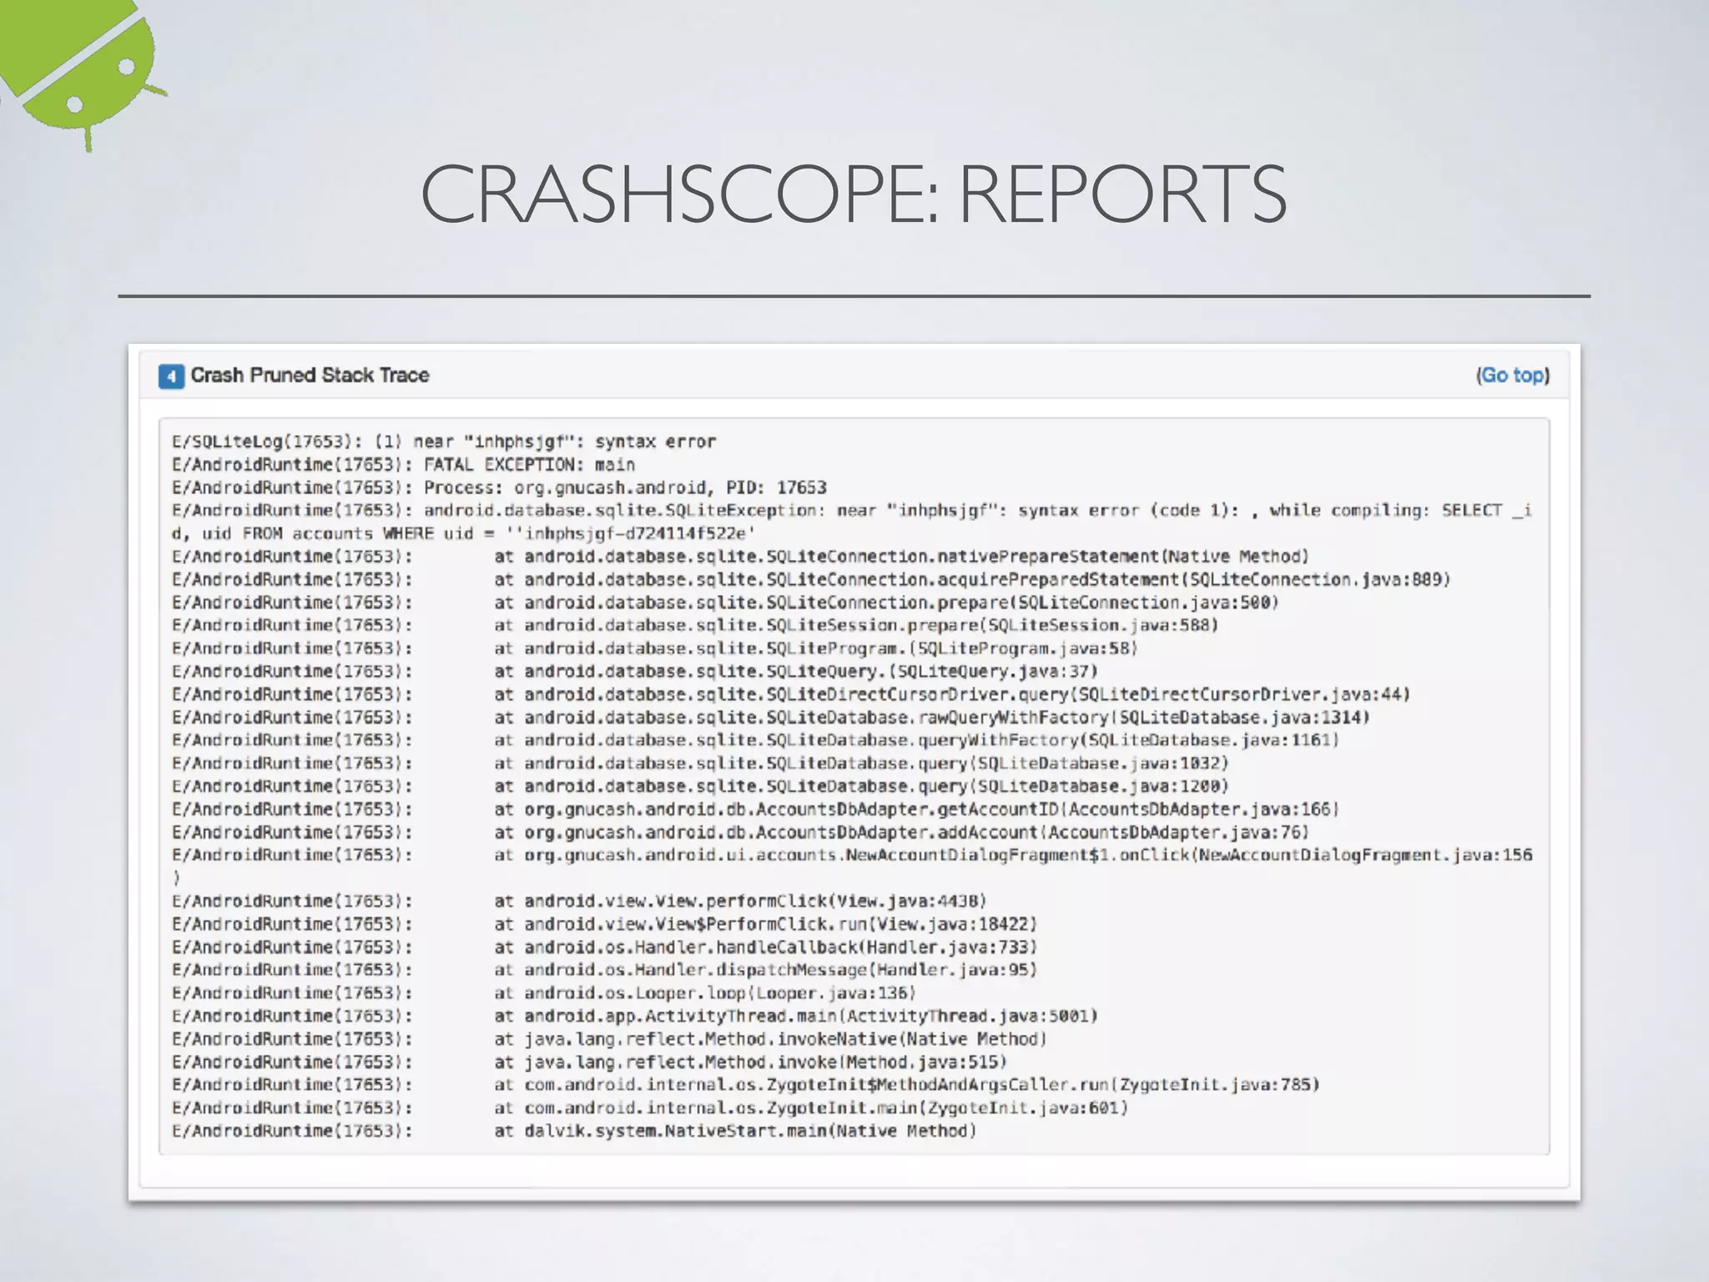Click the SQLiteException 'while compiling: SELECT' line
The image size is (1709, 1282).
(851, 511)
